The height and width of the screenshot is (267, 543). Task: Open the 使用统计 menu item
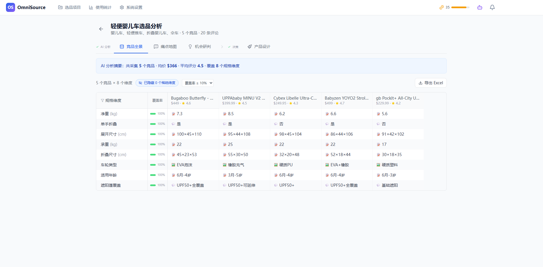tap(100, 7)
